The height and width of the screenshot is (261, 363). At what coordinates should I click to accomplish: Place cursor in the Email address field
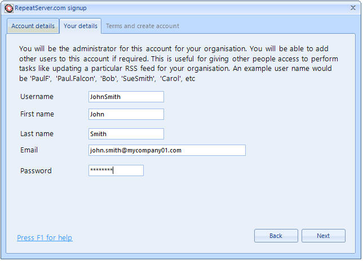pos(167,150)
